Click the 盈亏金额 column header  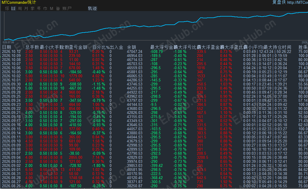78,47
